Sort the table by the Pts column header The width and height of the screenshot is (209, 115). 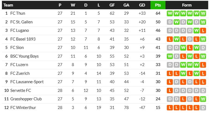[x=158, y=5]
